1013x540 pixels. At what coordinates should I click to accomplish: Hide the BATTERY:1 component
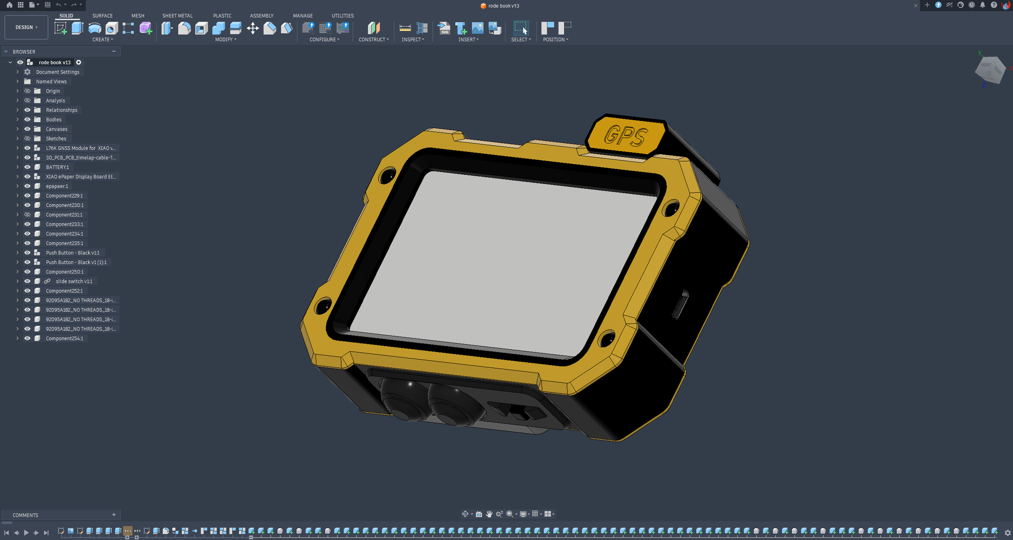27,167
